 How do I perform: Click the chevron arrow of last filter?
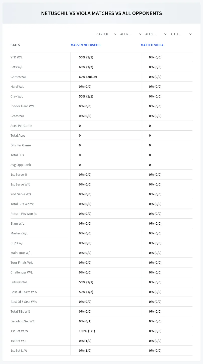tap(190, 34)
